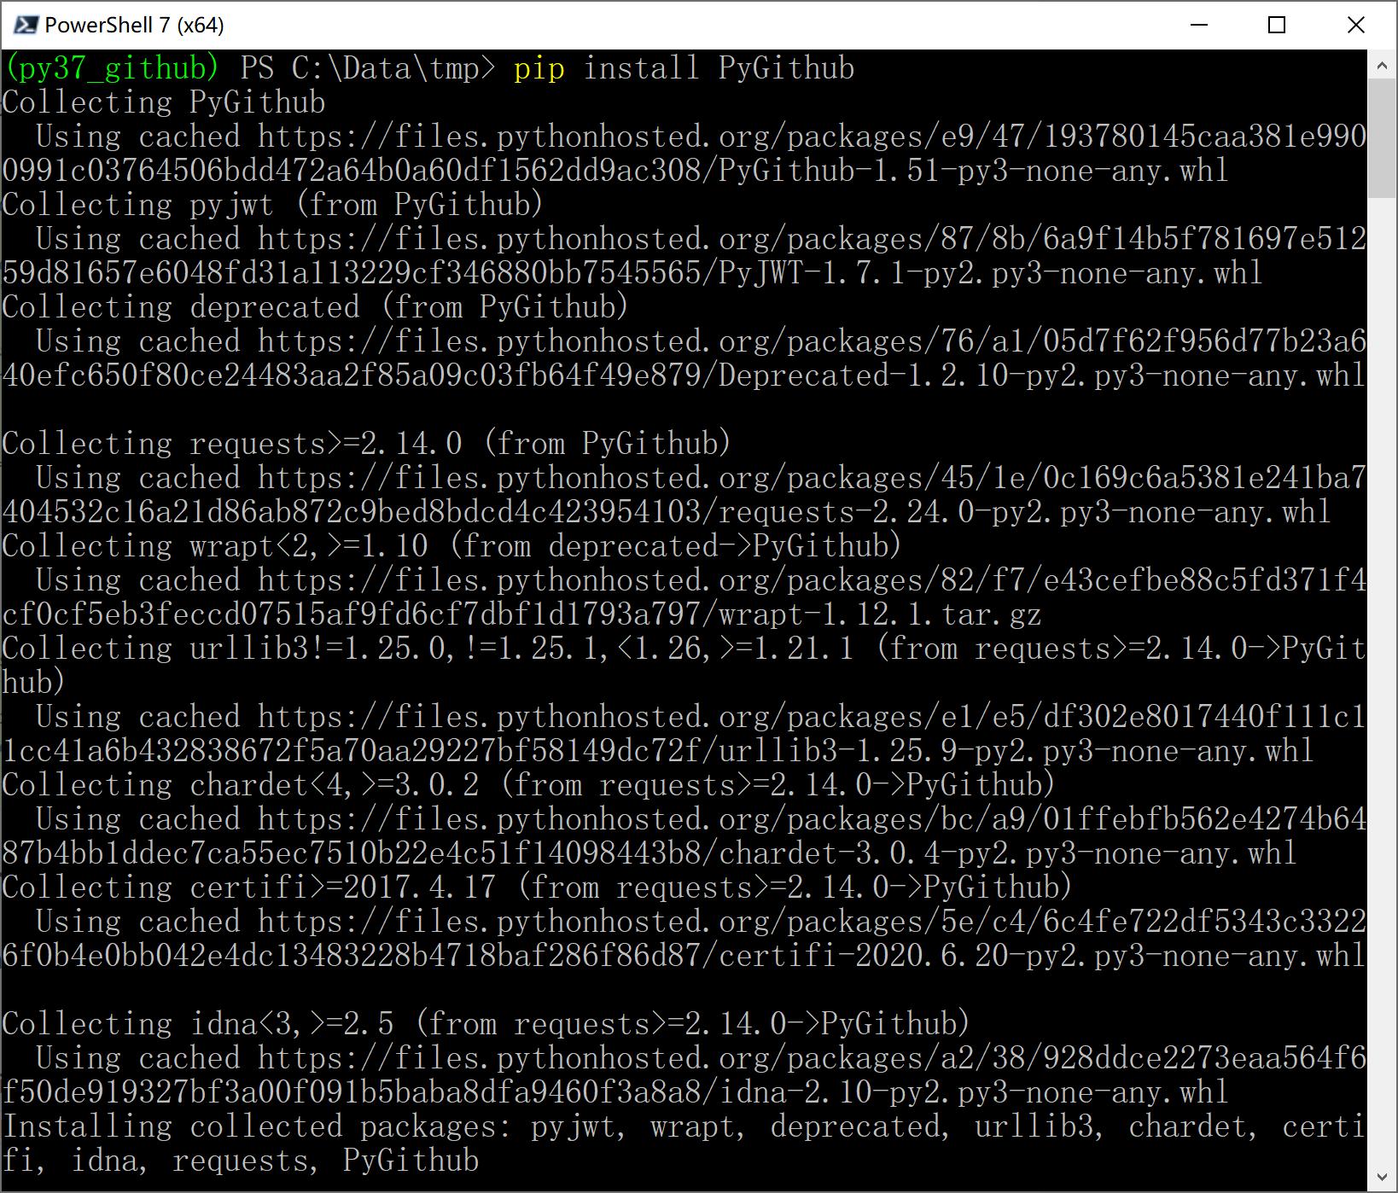Click 'PS C:\Data\tmp>' prompt path
1398x1193 pixels.
368,68
